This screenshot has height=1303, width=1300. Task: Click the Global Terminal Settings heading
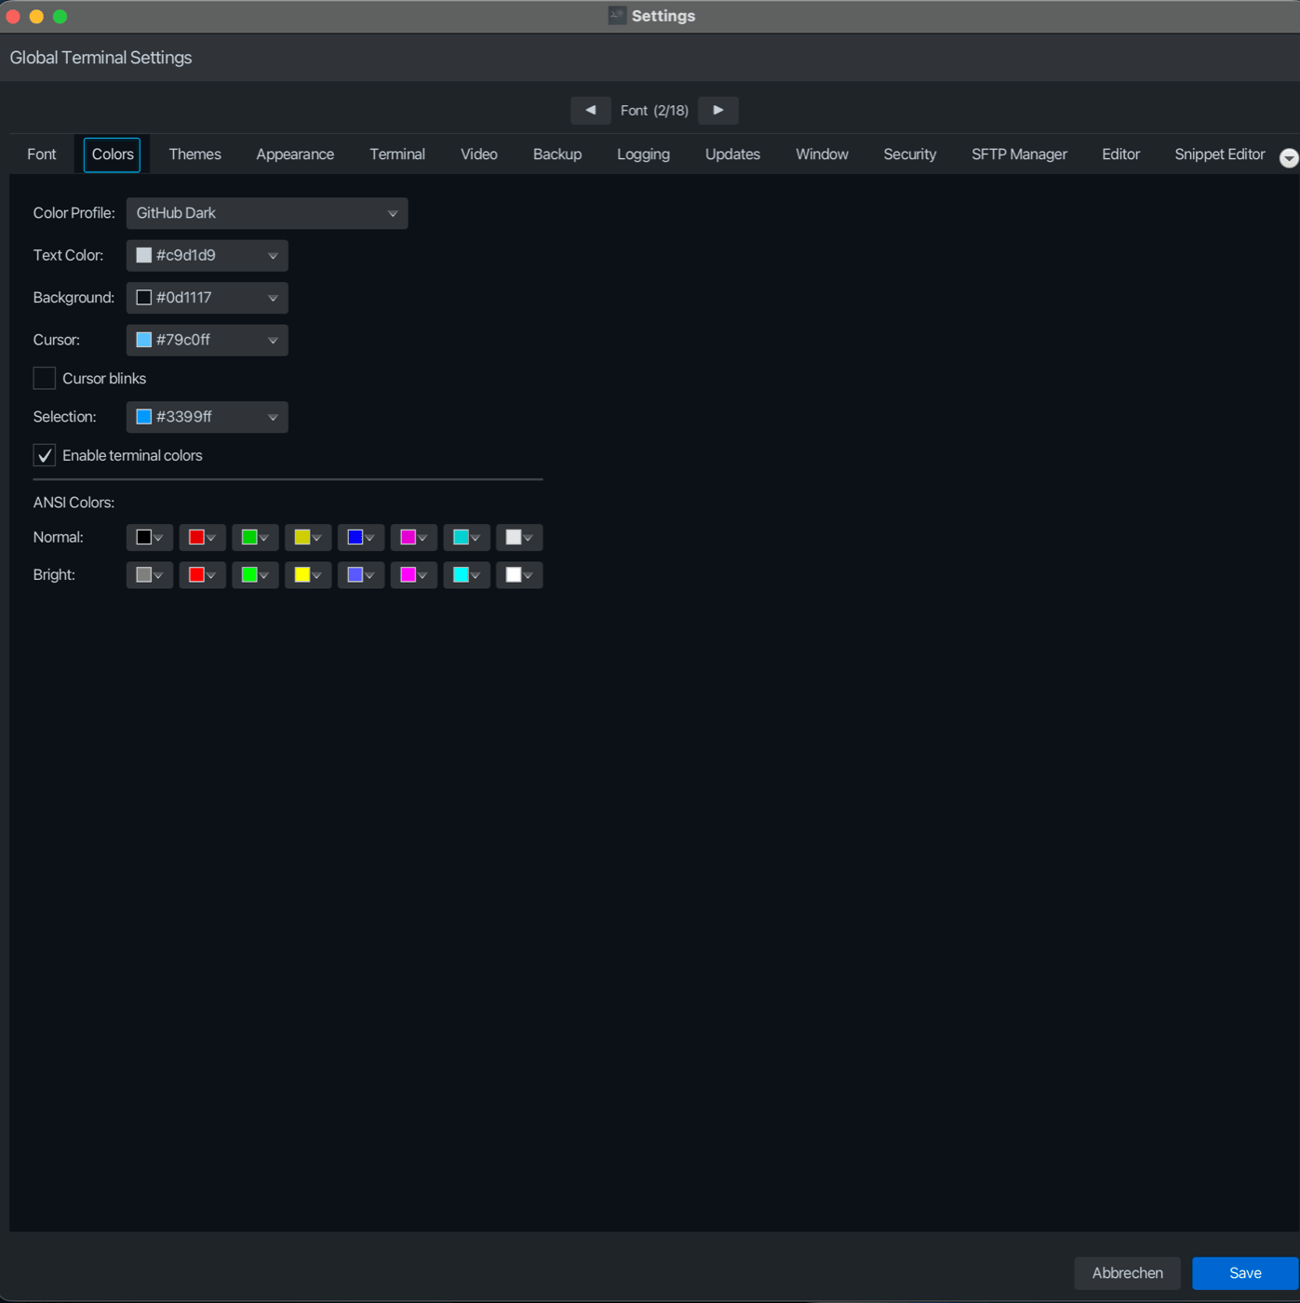101,58
